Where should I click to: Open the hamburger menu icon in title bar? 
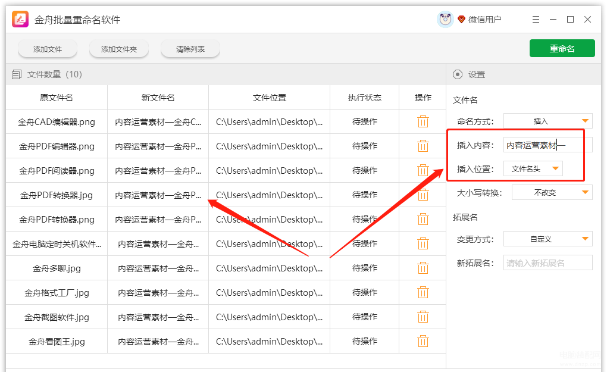(536, 20)
